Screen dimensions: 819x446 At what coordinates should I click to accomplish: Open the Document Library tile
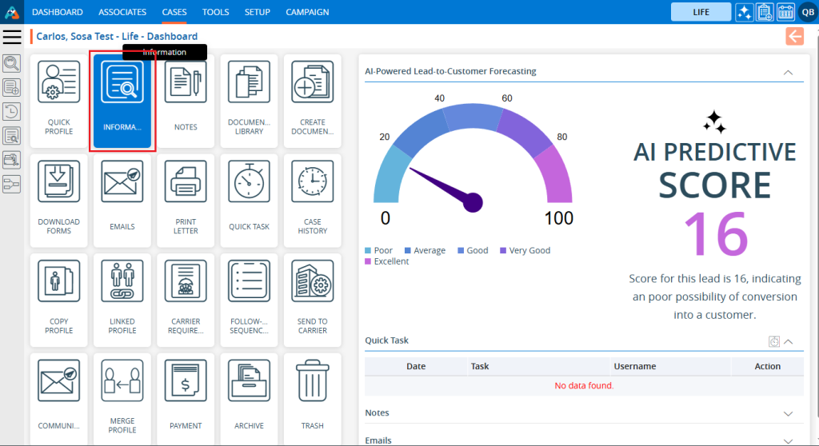pyautogui.click(x=249, y=101)
